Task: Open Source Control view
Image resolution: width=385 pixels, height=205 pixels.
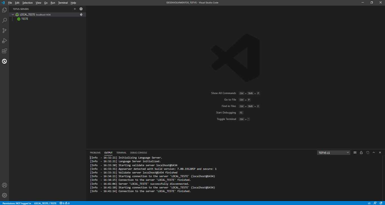Action: 4,30
